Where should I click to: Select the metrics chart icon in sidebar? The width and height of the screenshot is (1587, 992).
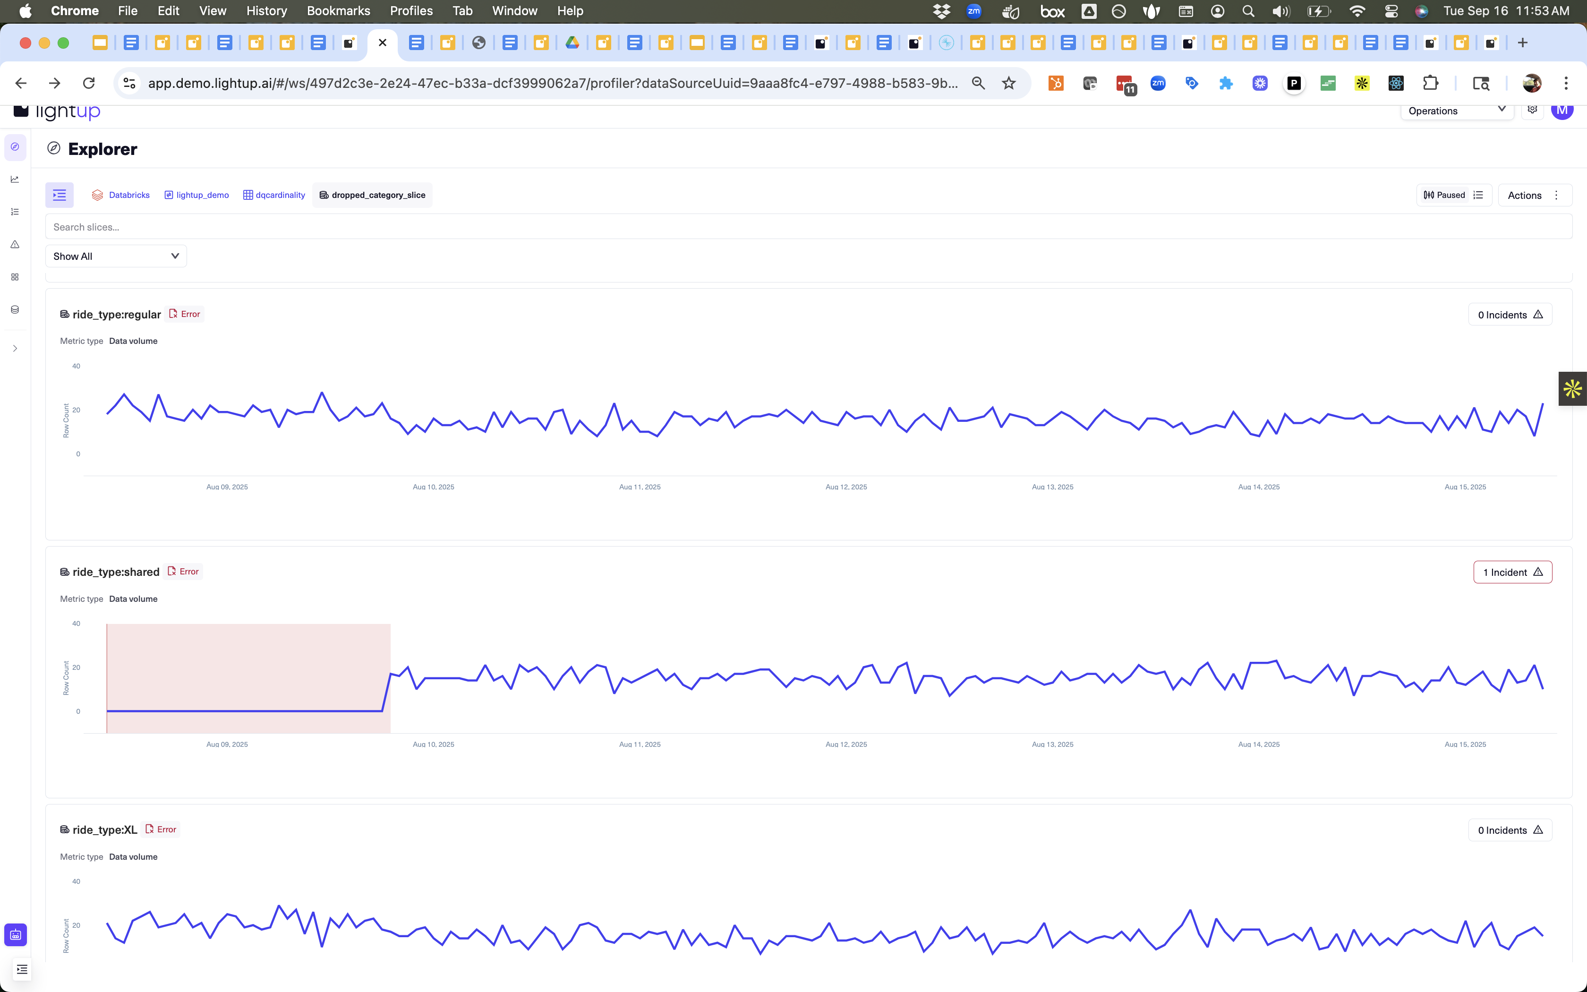tap(15, 179)
